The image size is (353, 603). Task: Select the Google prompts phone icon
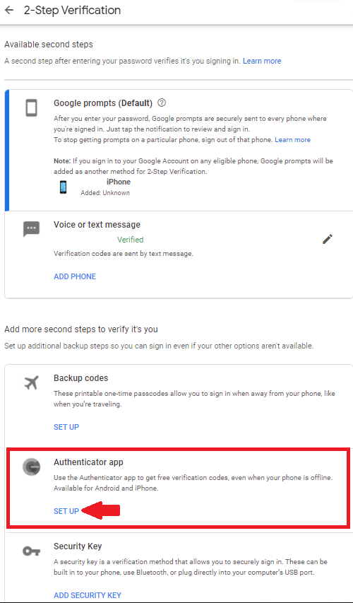(x=32, y=107)
